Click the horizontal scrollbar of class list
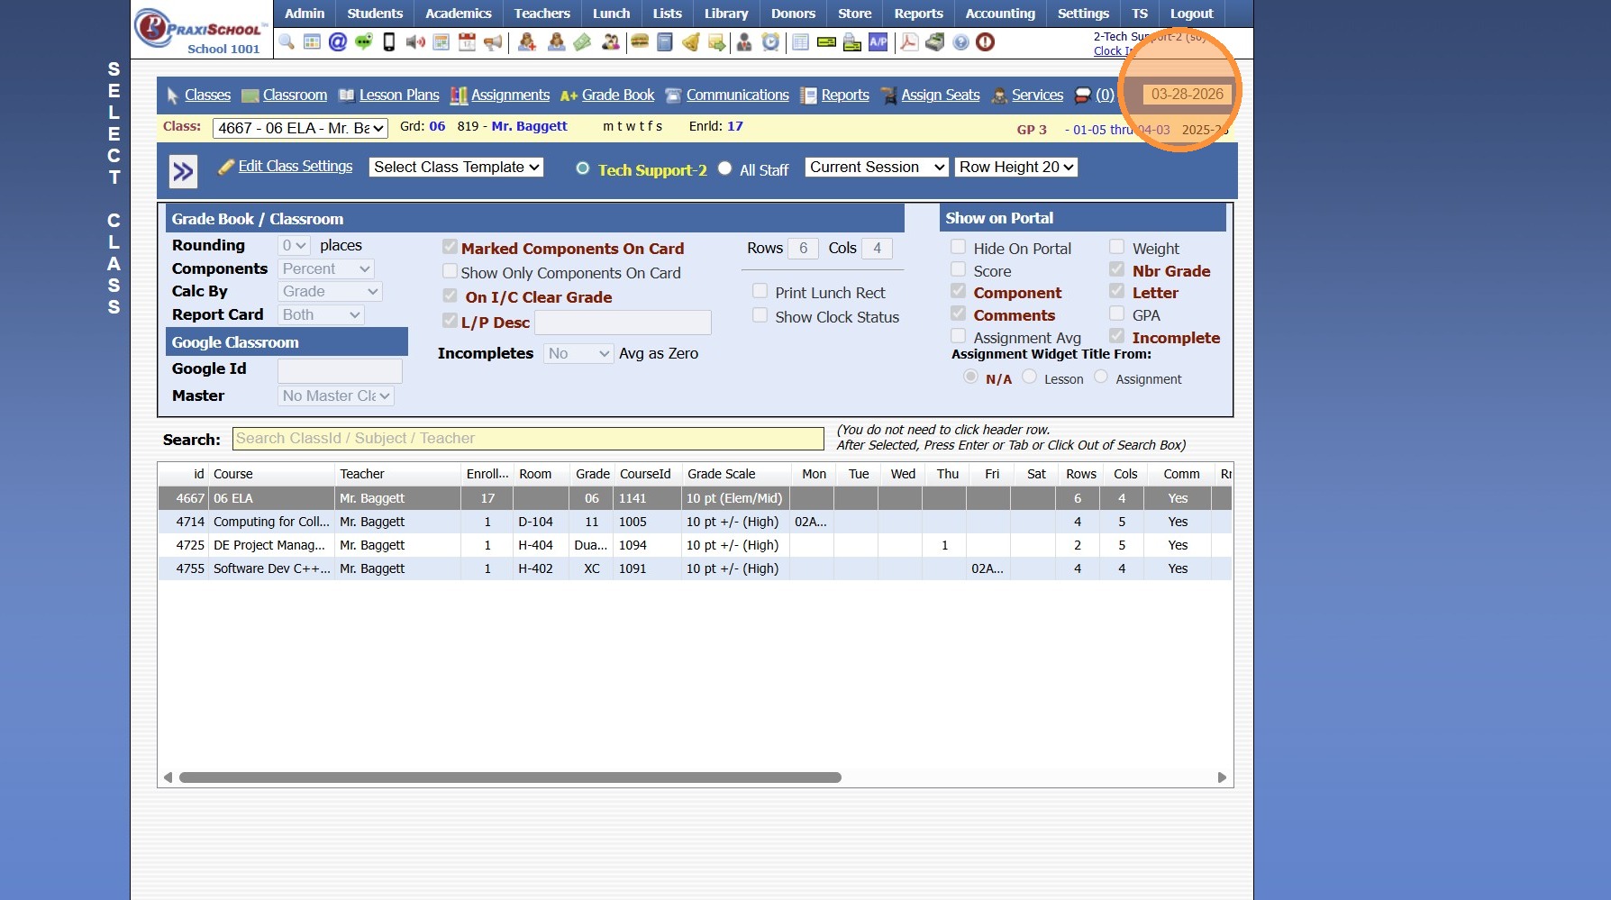This screenshot has height=900, width=1611. (510, 777)
